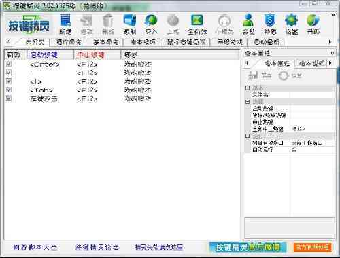Switch to the 插件命令 tab
Viewport: 340px width, 258px height.
[69, 42]
